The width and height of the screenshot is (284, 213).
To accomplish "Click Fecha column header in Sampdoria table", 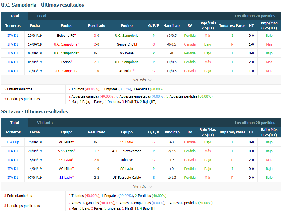I will pos(35,25).
